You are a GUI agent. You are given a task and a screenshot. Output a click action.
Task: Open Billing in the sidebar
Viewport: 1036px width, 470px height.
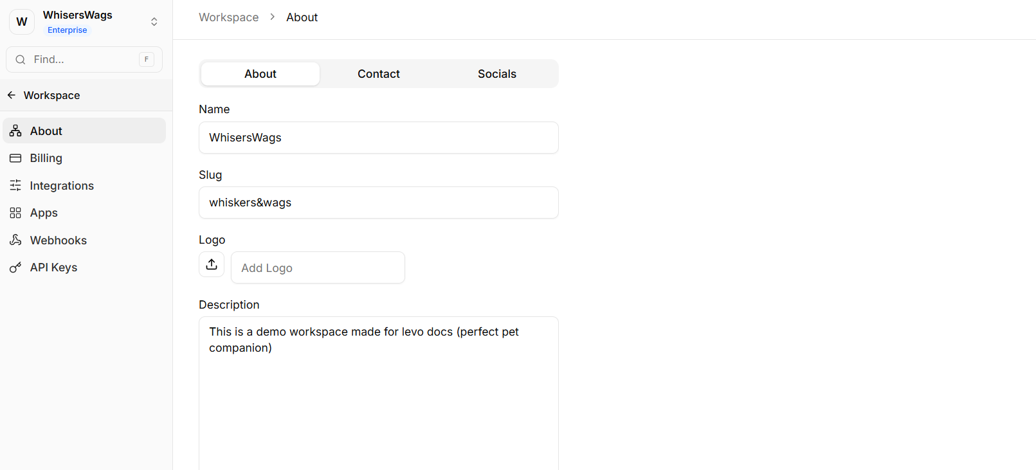(46, 158)
